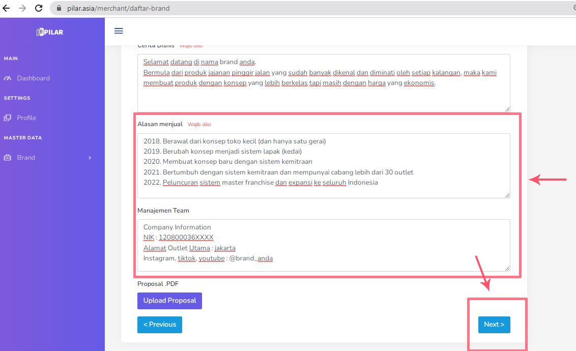The image size is (576, 351).
Task: Select the Brand menu item label
Action: tap(26, 158)
